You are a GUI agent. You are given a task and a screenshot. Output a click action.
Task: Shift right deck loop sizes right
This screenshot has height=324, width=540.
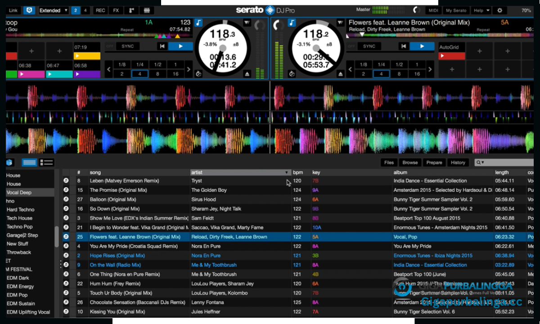(x=431, y=69)
